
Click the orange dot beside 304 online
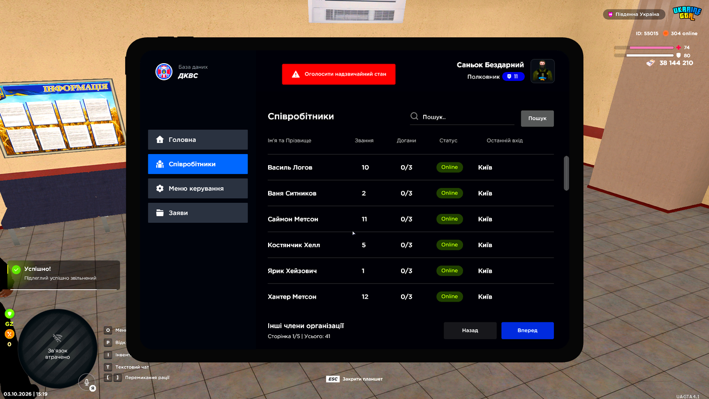666,33
